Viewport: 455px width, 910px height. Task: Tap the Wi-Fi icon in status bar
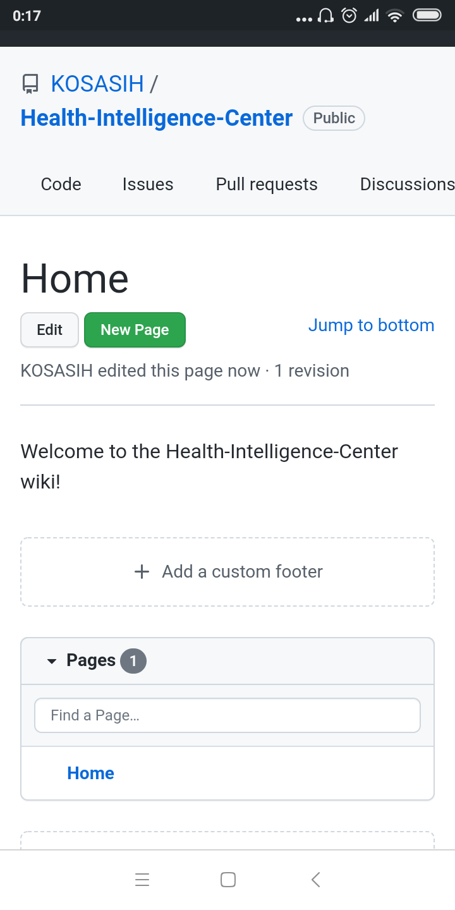[395, 16]
